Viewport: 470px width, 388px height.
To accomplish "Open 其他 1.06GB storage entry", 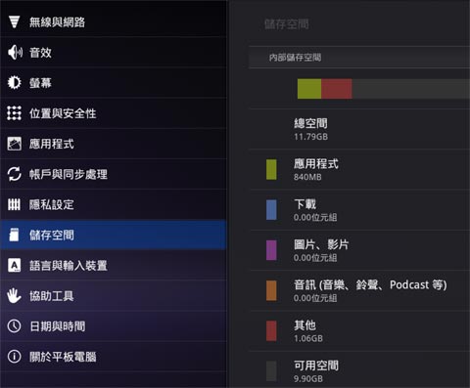I will pyautogui.click(x=359, y=331).
